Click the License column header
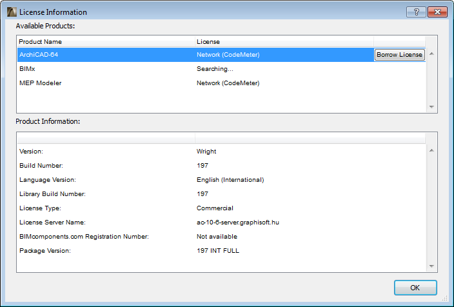454x307 pixels. 284,42
